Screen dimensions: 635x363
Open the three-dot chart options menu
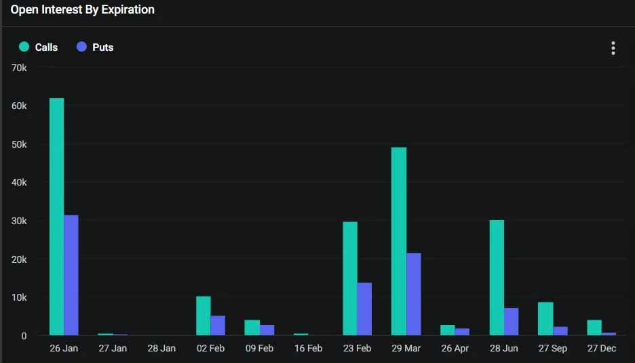(x=613, y=48)
